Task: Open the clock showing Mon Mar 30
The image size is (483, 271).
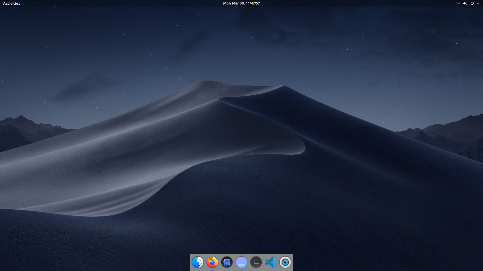Action: [242, 3]
